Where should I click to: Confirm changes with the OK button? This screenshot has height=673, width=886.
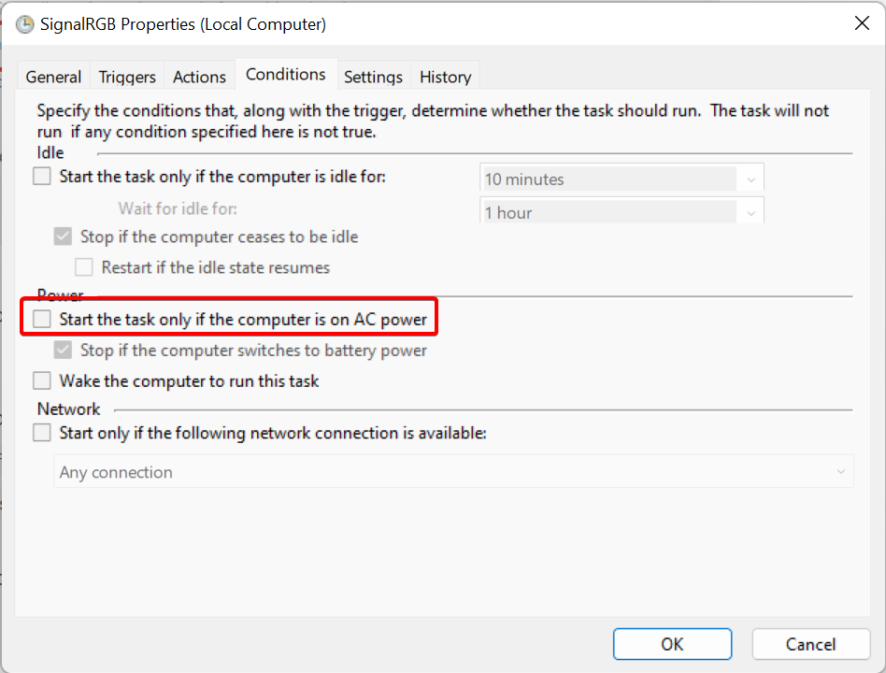tap(672, 644)
